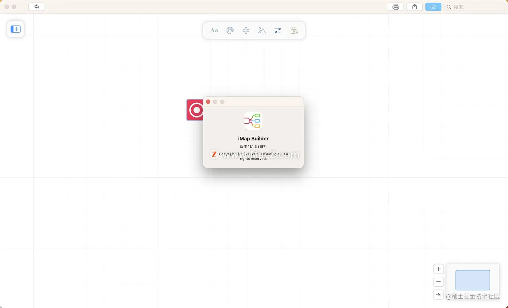The height and width of the screenshot is (308, 508).
Task: Select the red central target node
Action: coord(195,110)
